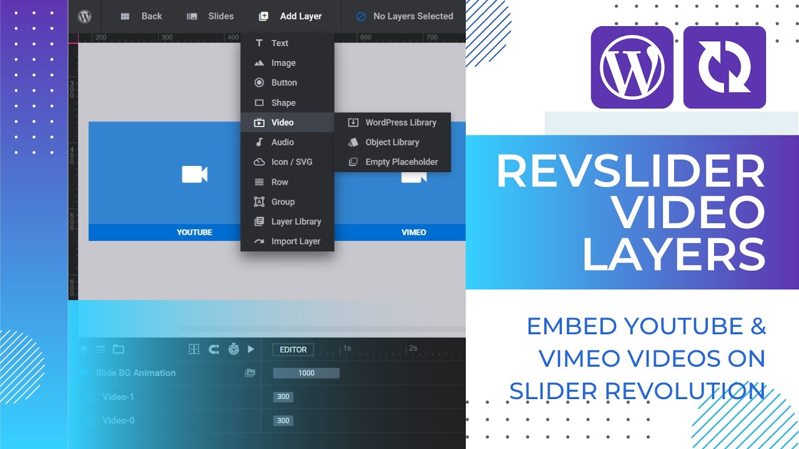Image resolution: width=799 pixels, height=449 pixels.
Task: Click the 1000 Slide BG Animation bar
Action: pyautogui.click(x=306, y=373)
